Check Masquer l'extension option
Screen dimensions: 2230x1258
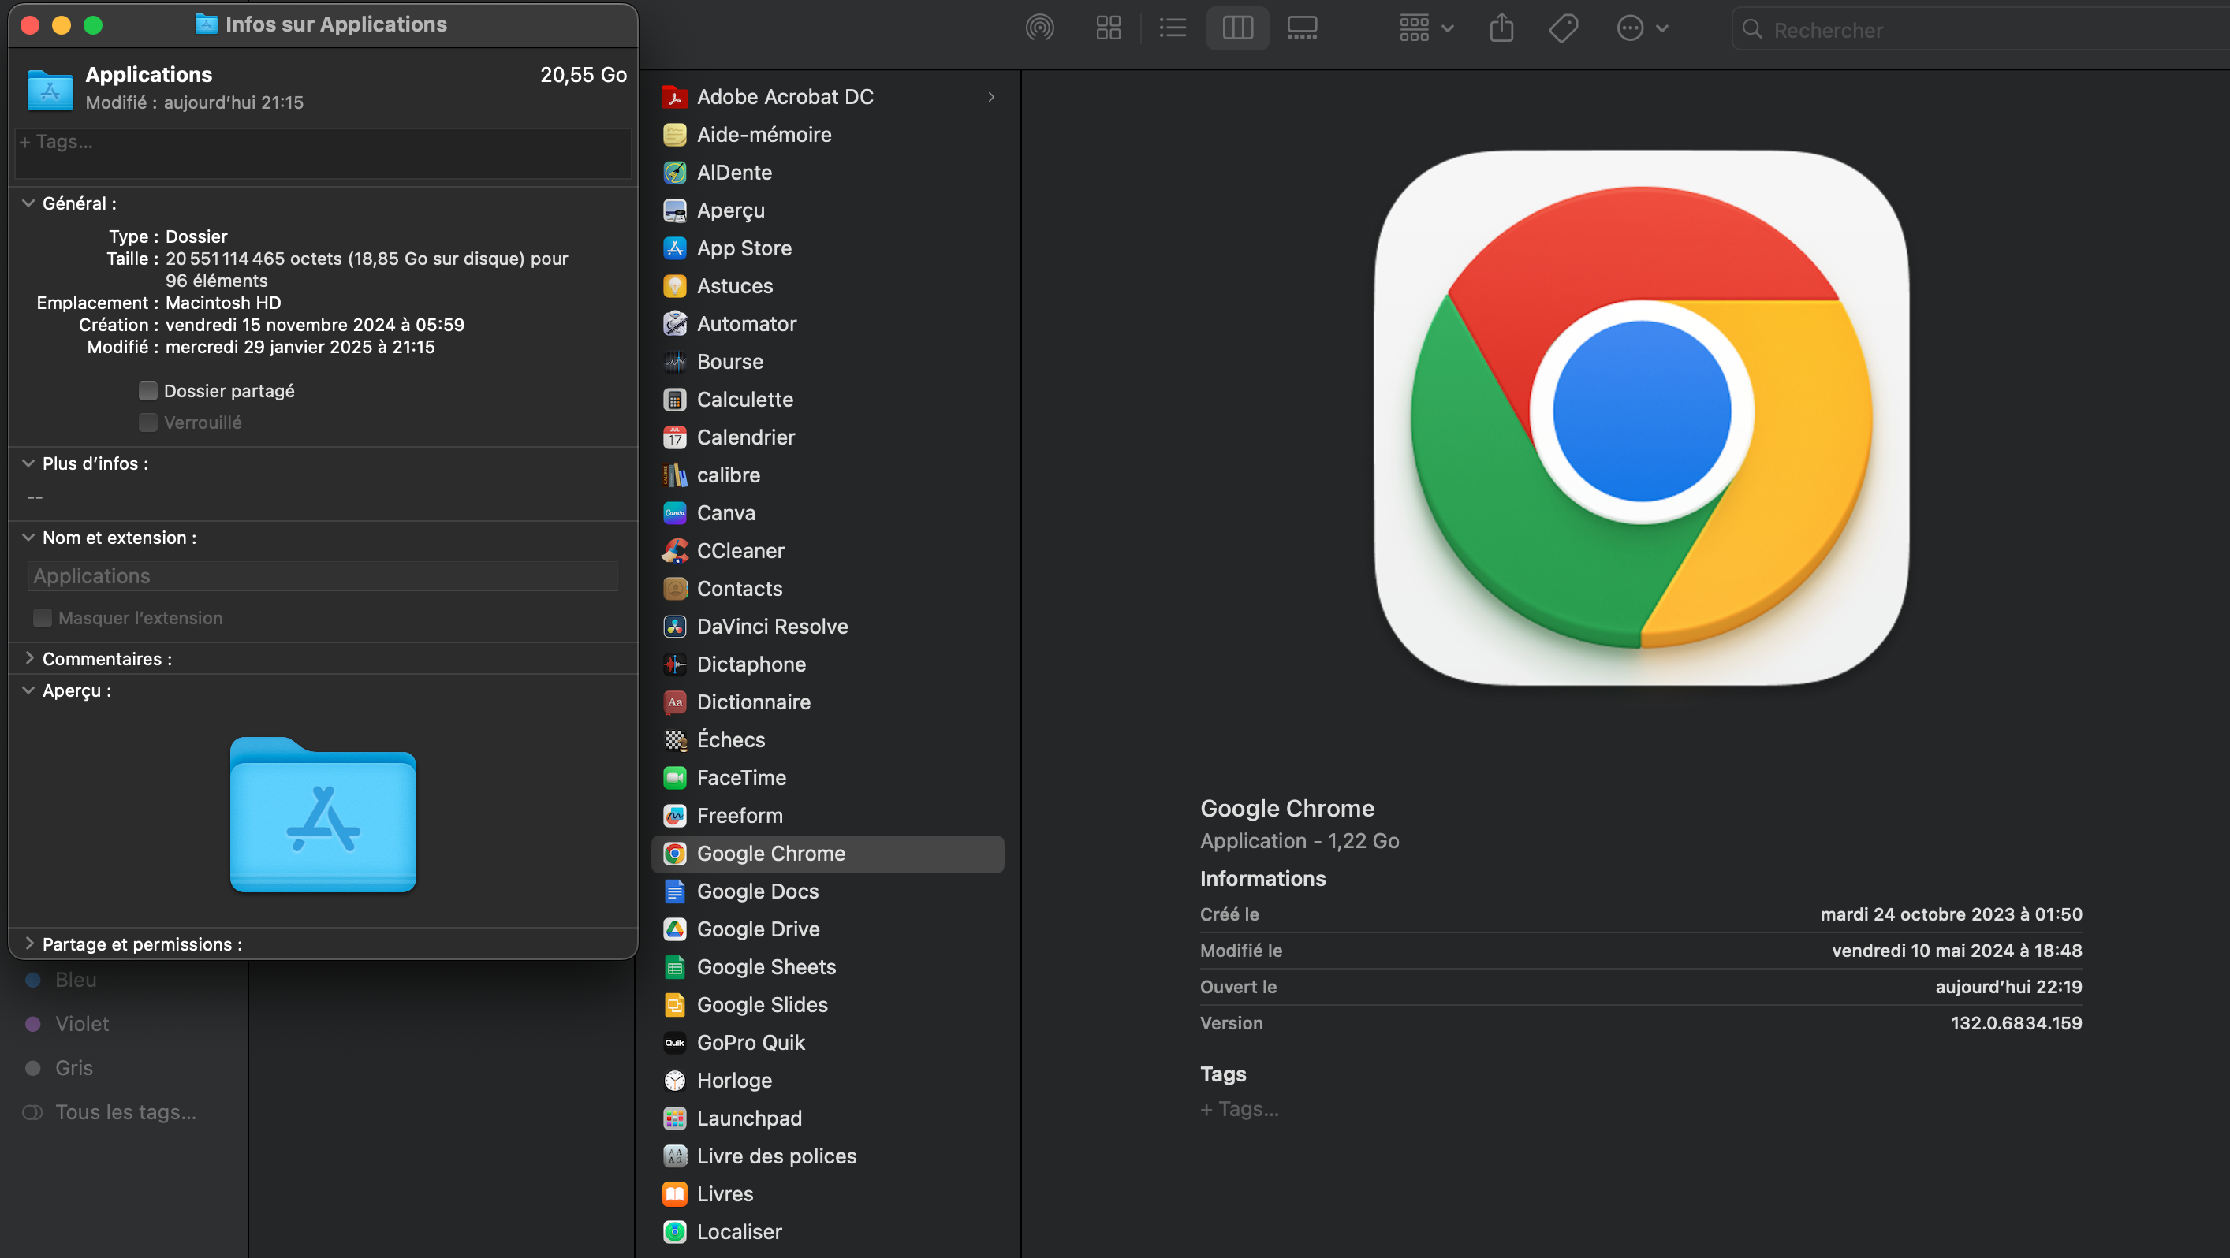click(43, 618)
